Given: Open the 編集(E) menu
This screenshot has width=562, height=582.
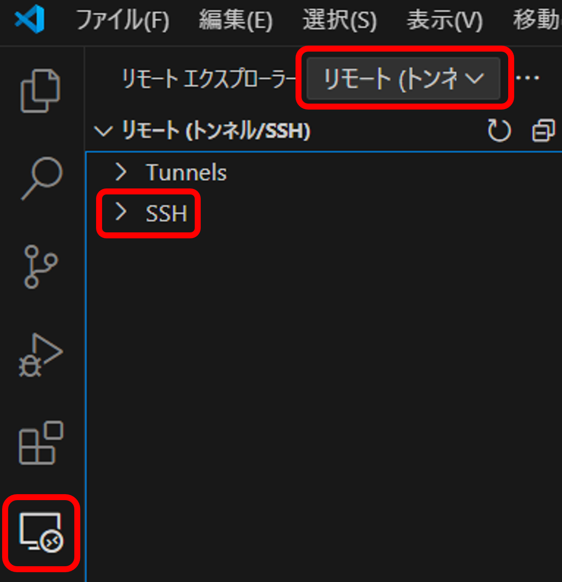Looking at the screenshot, I should coord(235,20).
